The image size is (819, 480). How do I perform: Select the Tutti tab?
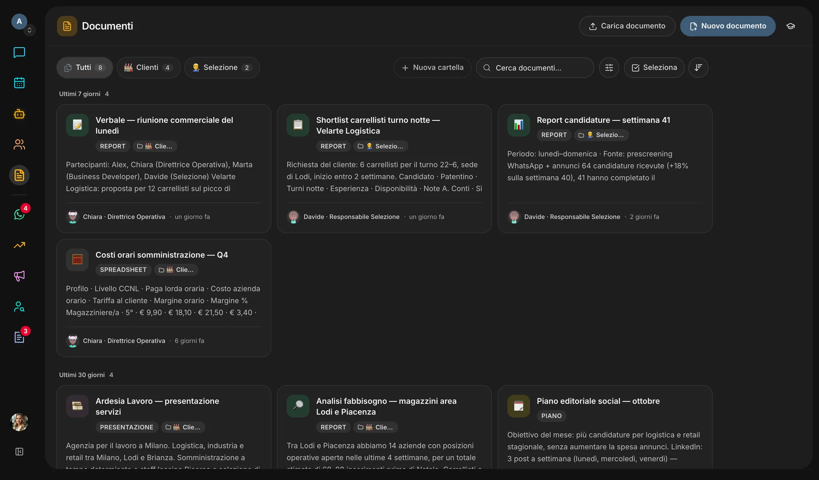click(85, 68)
